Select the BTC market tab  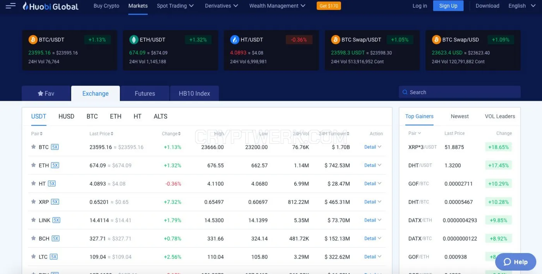(x=92, y=116)
